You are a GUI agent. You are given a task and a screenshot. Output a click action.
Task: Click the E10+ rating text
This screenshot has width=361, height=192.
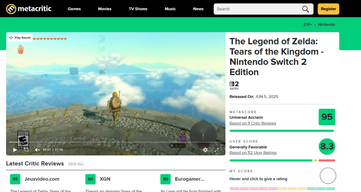308,24
